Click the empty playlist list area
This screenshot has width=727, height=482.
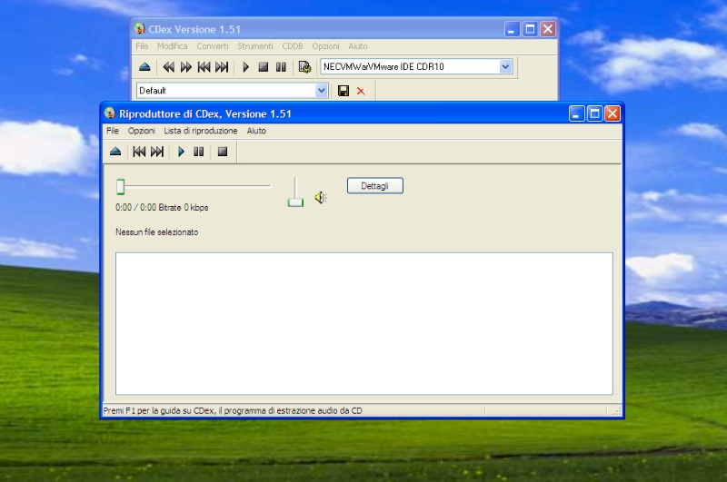(363, 323)
